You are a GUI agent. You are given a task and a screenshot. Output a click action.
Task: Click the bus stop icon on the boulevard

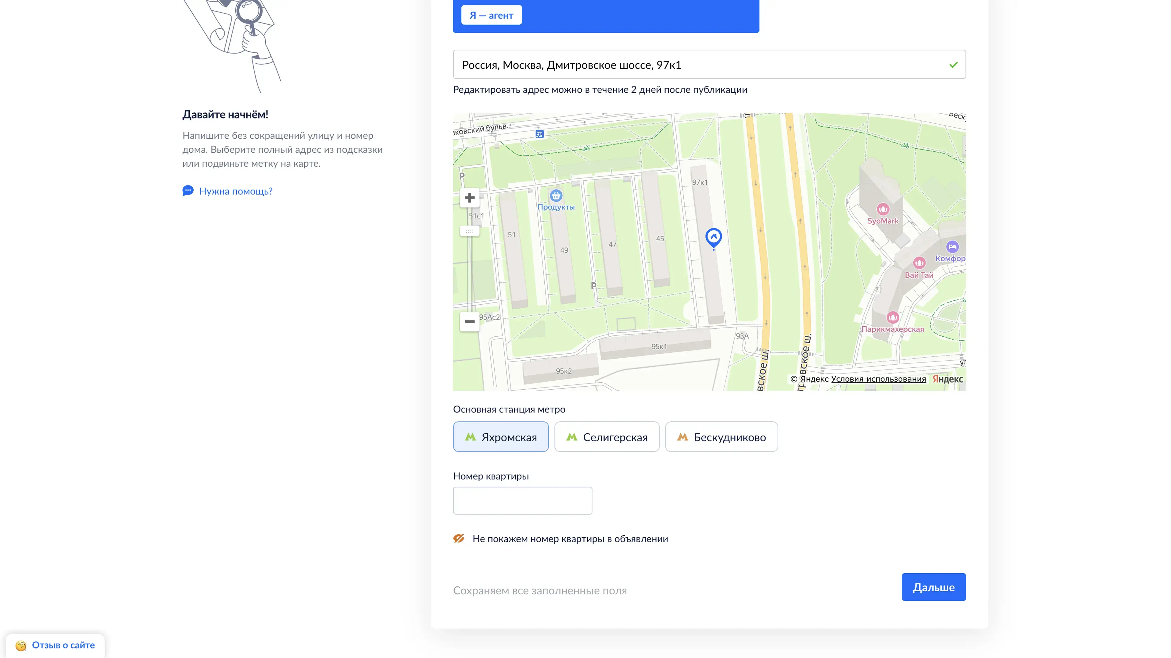pos(539,134)
